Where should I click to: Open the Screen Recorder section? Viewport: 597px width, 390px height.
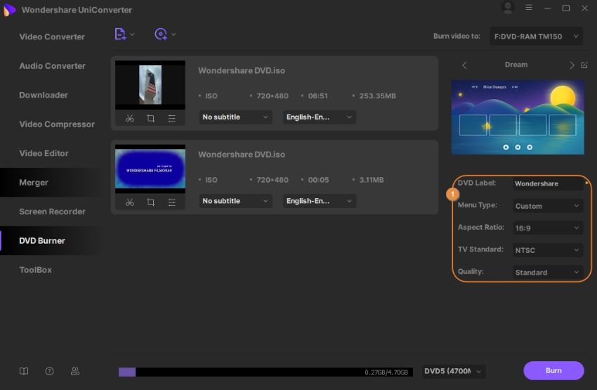(x=52, y=212)
